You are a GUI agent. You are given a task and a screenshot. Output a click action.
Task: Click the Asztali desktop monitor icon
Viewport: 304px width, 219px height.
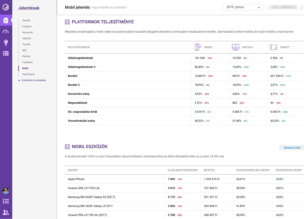(x=236, y=47)
